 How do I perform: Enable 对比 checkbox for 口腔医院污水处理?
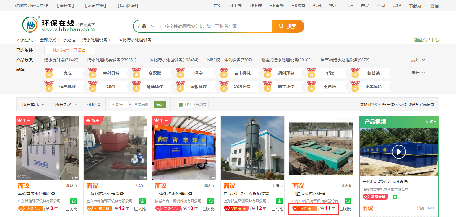pyautogui.click(x=342, y=209)
